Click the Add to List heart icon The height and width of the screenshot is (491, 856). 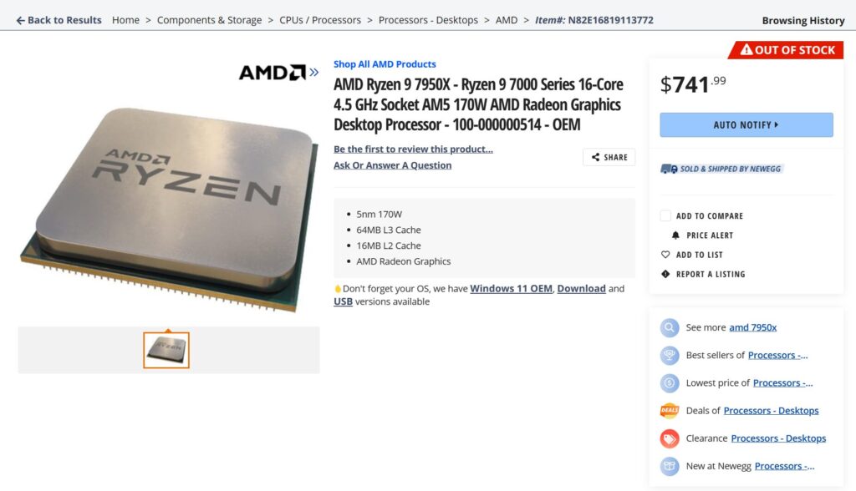click(x=665, y=255)
